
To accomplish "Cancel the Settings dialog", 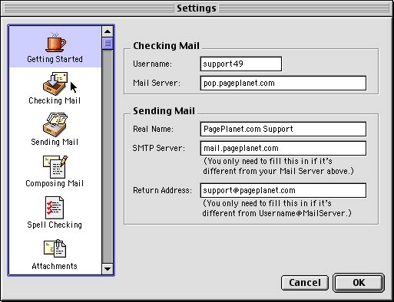I will point(305,283).
